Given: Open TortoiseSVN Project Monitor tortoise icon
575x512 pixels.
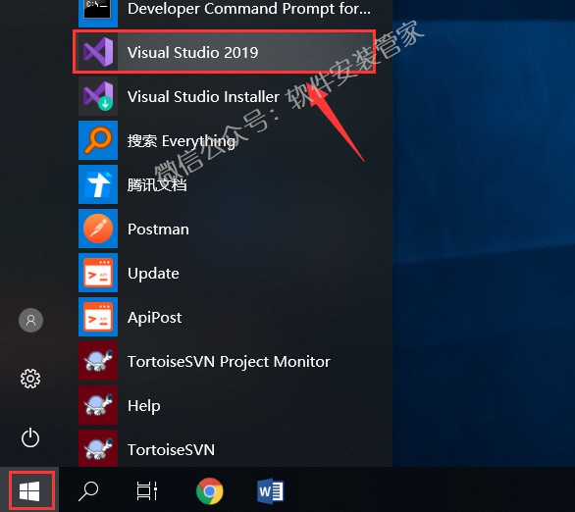Looking at the screenshot, I should pyautogui.click(x=98, y=361).
